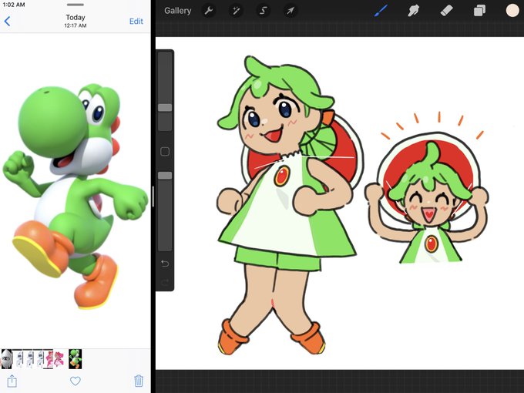Tap Edit in the Photos app

coord(136,21)
